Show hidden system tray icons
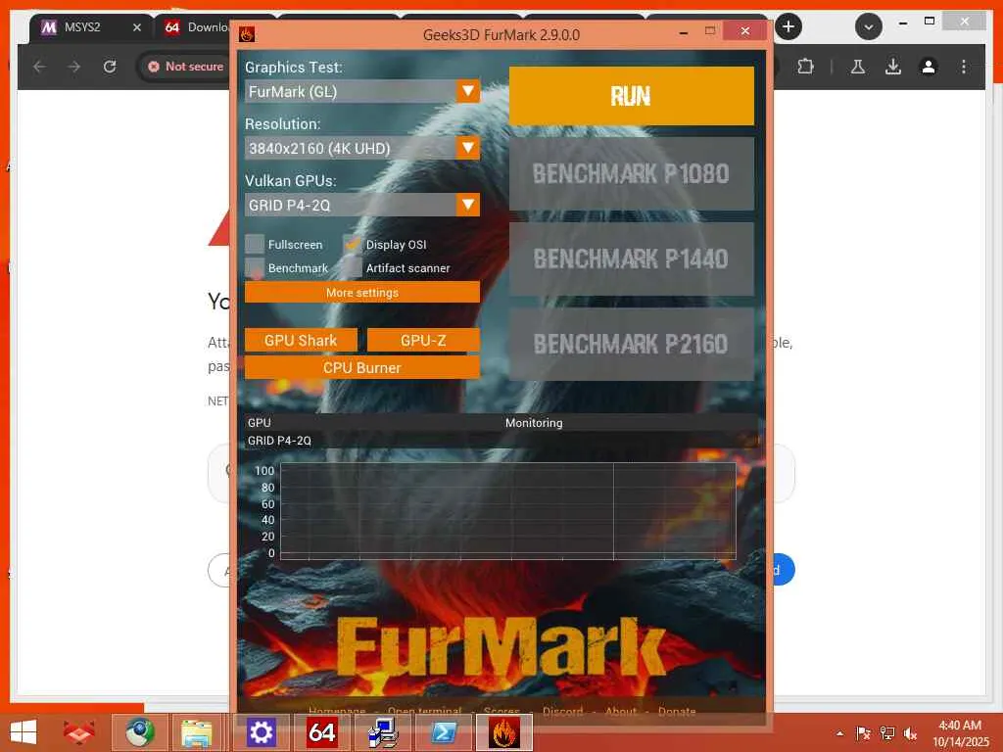The height and width of the screenshot is (752, 1003). pos(839,733)
